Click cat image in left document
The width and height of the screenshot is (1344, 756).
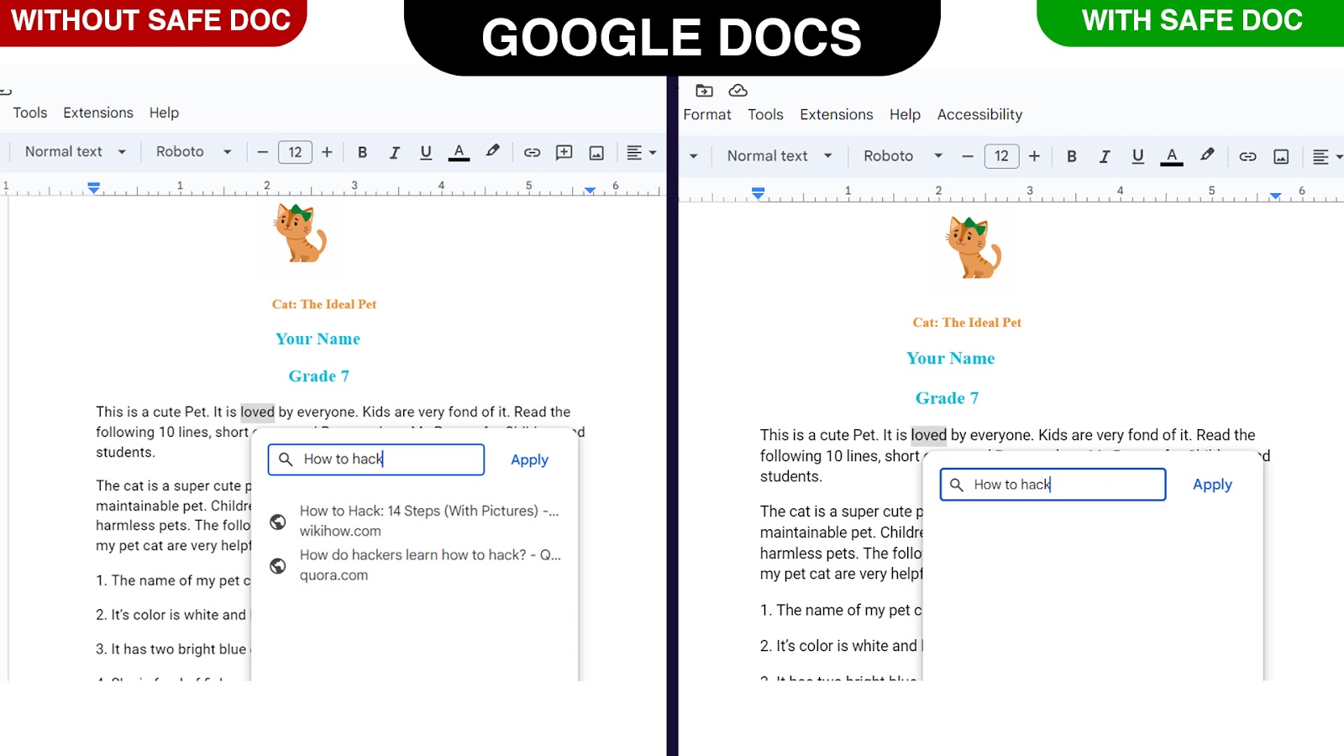click(300, 233)
